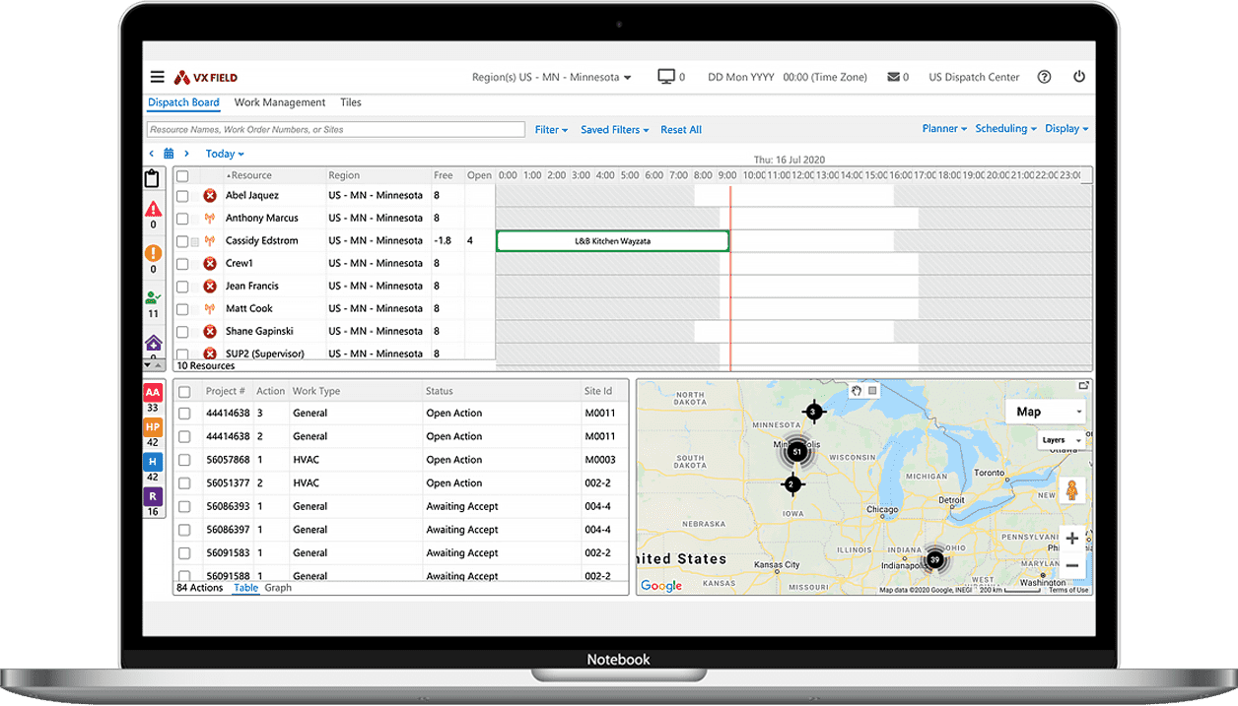Go to next day with right arrow
Screen dimensions: 1238x706
click(x=186, y=154)
